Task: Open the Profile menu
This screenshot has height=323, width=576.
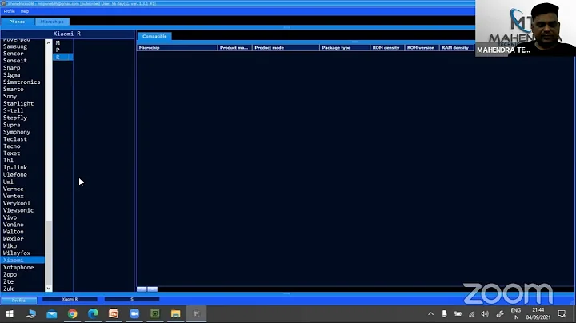Action: pos(9,11)
